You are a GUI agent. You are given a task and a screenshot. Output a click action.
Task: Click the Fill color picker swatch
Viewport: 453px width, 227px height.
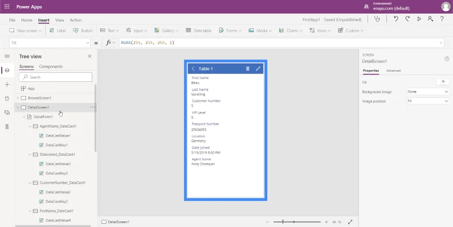pos(443,82)
